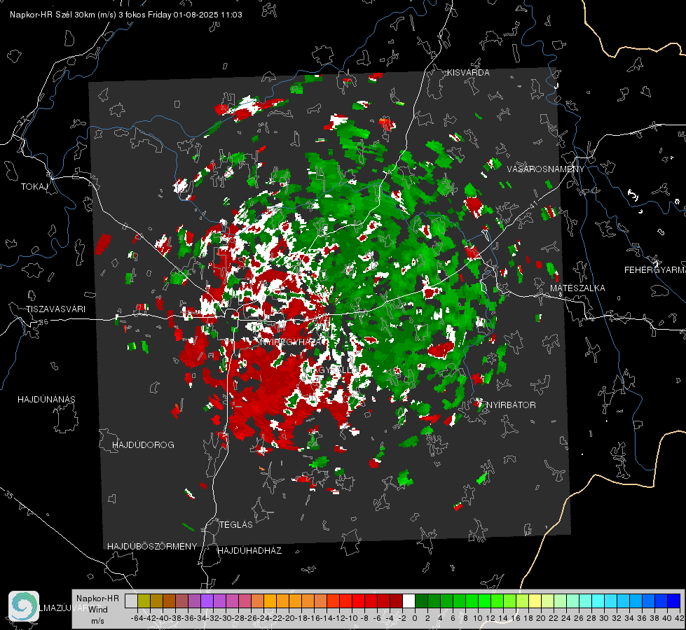Click the -64 legend value label
686x630 pixels.
click(x=137, y=618)
